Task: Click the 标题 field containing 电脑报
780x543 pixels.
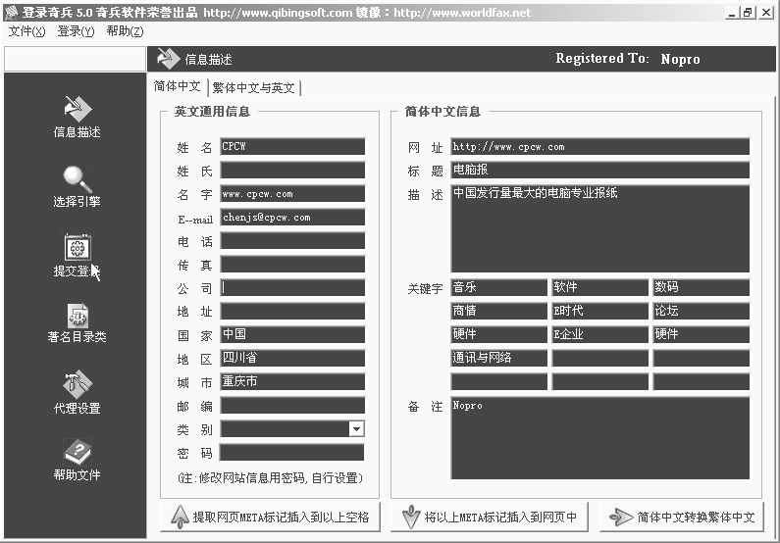Action: coord(599,170)
